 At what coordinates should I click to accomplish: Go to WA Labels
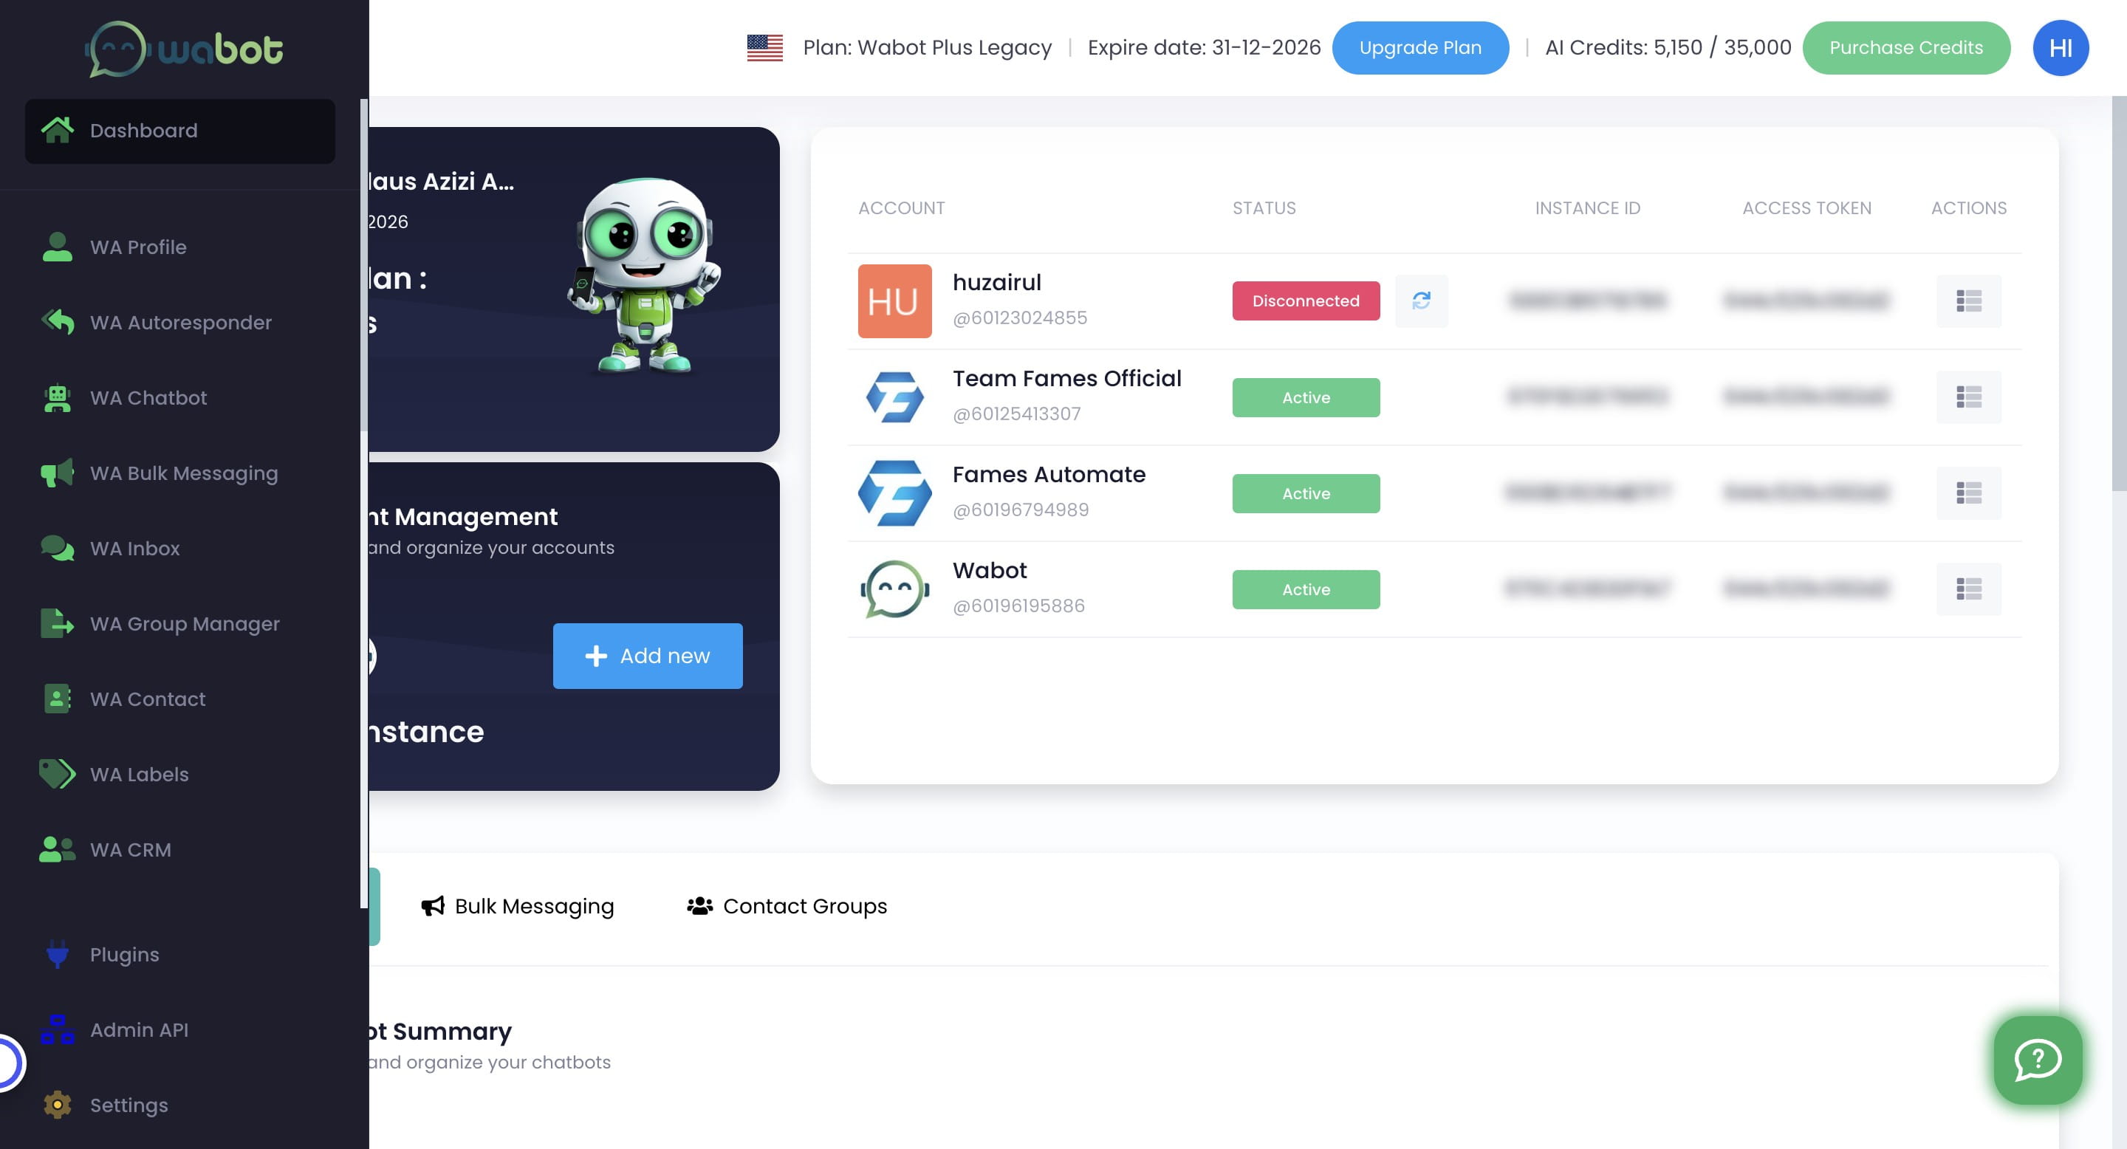(139, 775)
